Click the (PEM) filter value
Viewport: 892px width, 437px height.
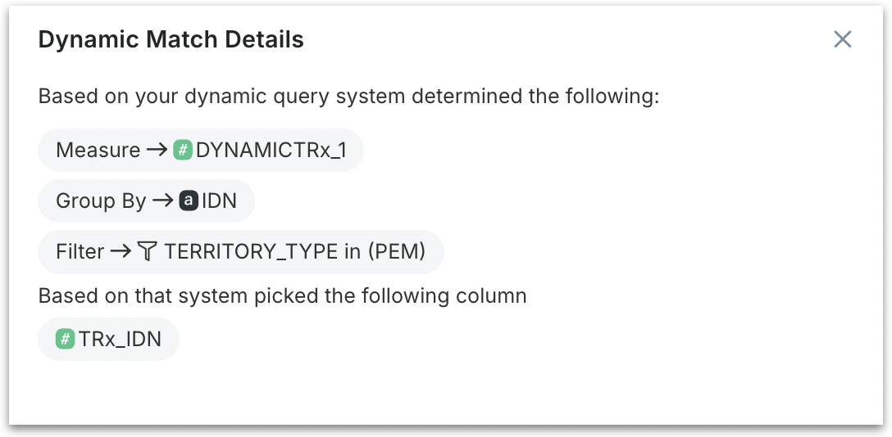(x=396, y=251)
